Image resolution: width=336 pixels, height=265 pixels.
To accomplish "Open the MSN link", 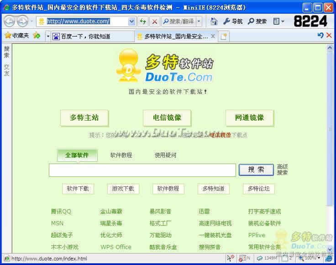I will (57, 223).
